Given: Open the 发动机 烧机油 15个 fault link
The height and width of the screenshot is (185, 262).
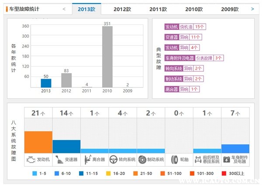Looking at the screenshot, I should point(185,27).
